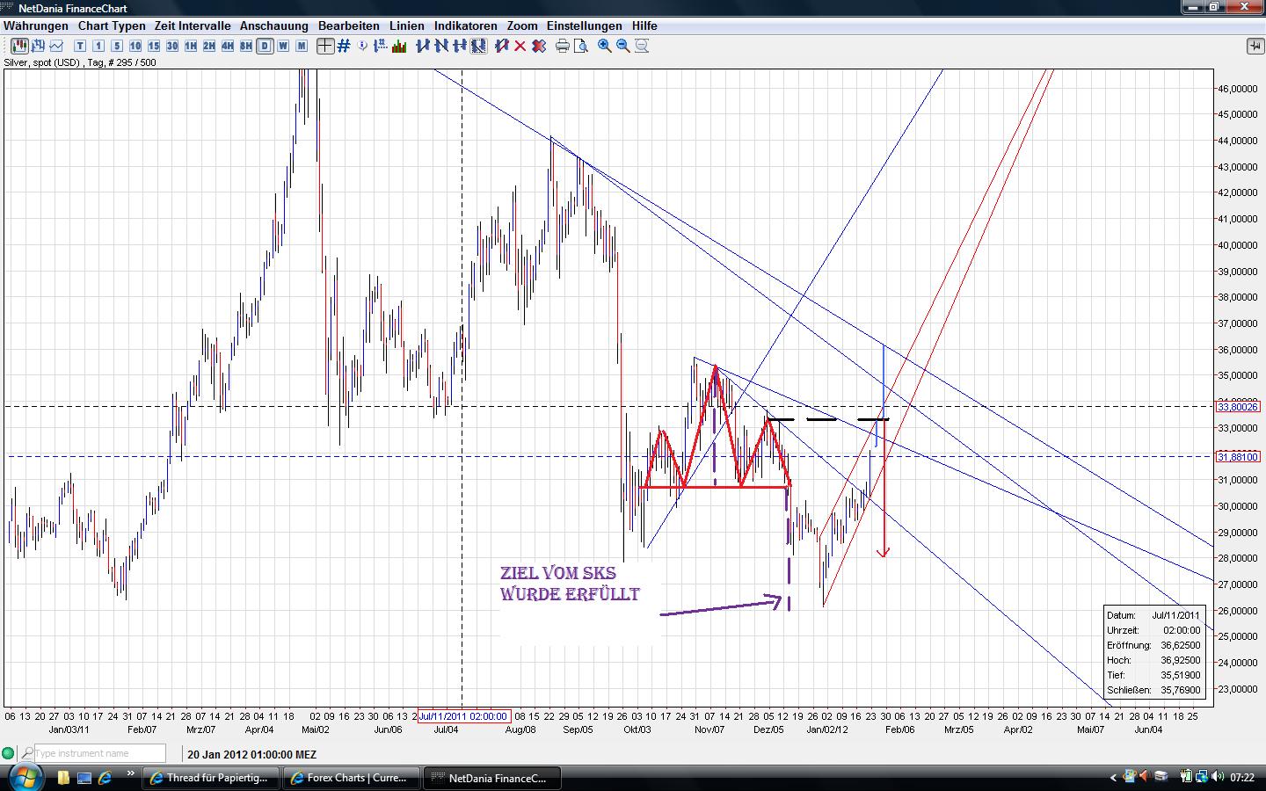Expand the Zeit Intervalle menu

coord(193,25)
